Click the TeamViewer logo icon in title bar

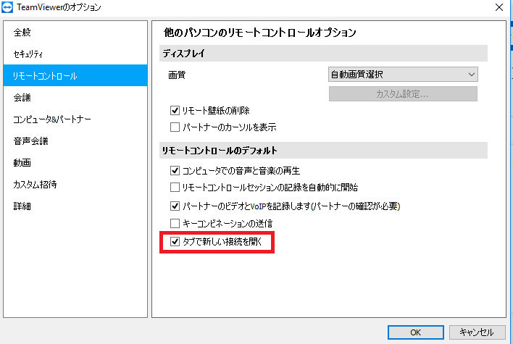pyautogui.click(x=7, y=7)
